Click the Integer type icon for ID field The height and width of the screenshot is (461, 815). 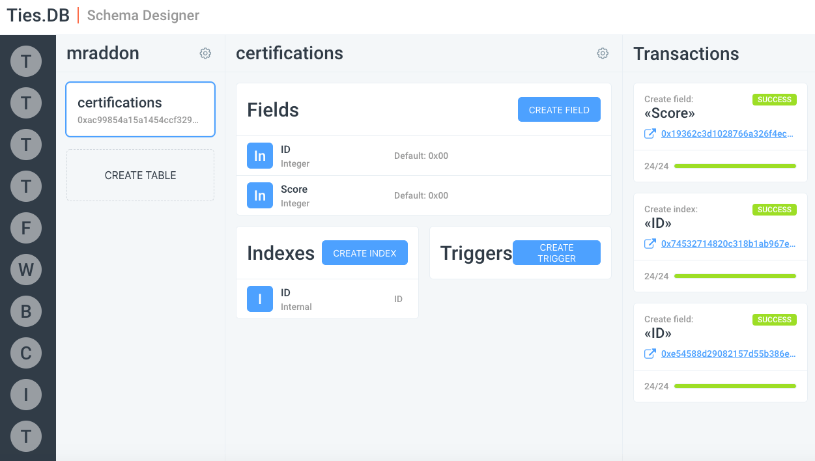(260, 156)
